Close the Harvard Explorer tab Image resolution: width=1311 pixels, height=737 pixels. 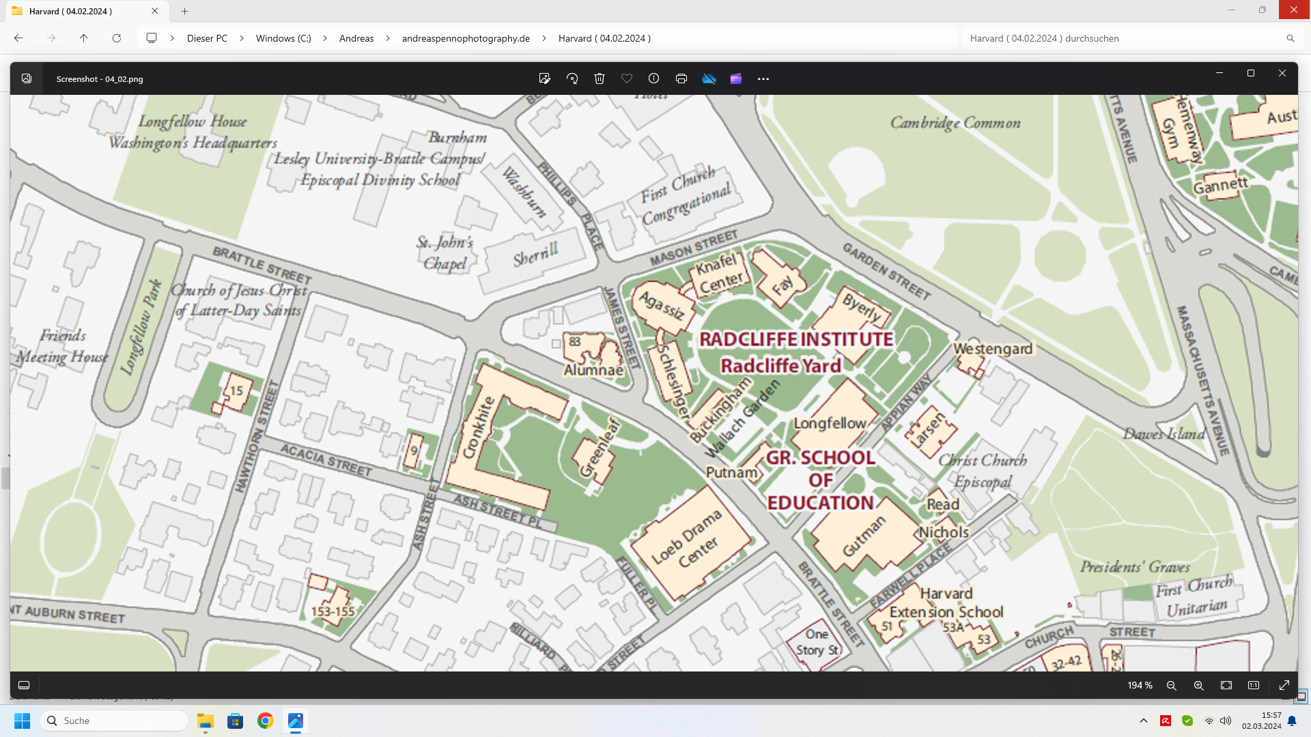[155, 11]
